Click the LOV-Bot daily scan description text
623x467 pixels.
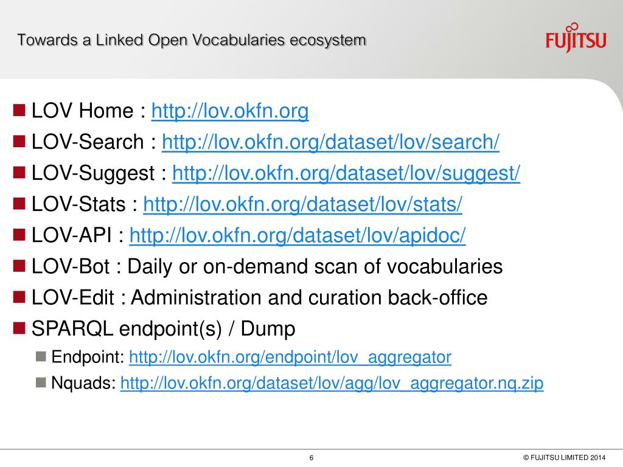[315, 266]
